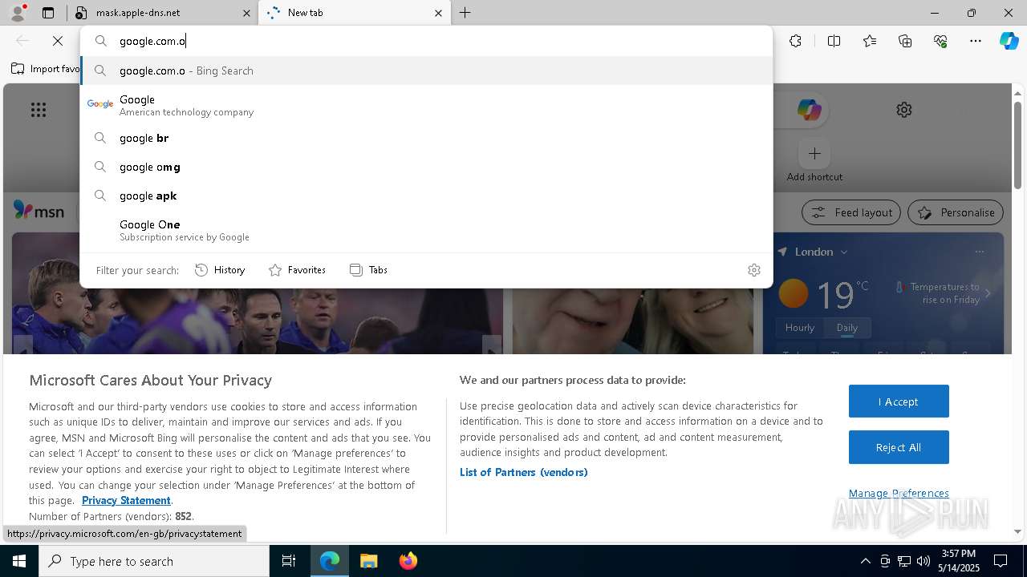Click I Accept on privacy banner
1027x577 pixels.
pyautogui.click(x=899, y=401)
